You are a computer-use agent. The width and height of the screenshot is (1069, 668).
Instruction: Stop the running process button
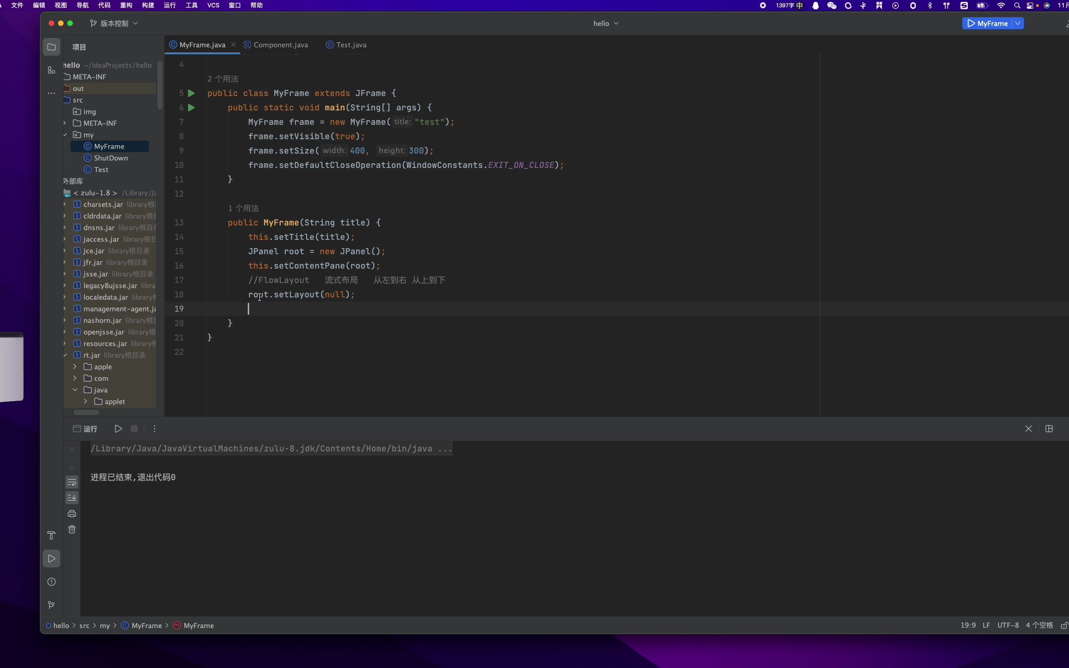[x=134, y=429]
